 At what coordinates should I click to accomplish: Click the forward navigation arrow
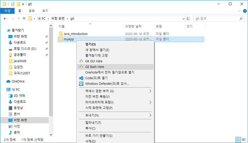(13, 19)
